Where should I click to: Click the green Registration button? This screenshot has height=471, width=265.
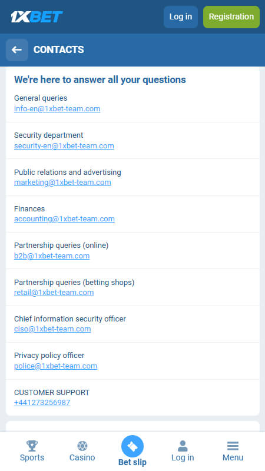231,17
